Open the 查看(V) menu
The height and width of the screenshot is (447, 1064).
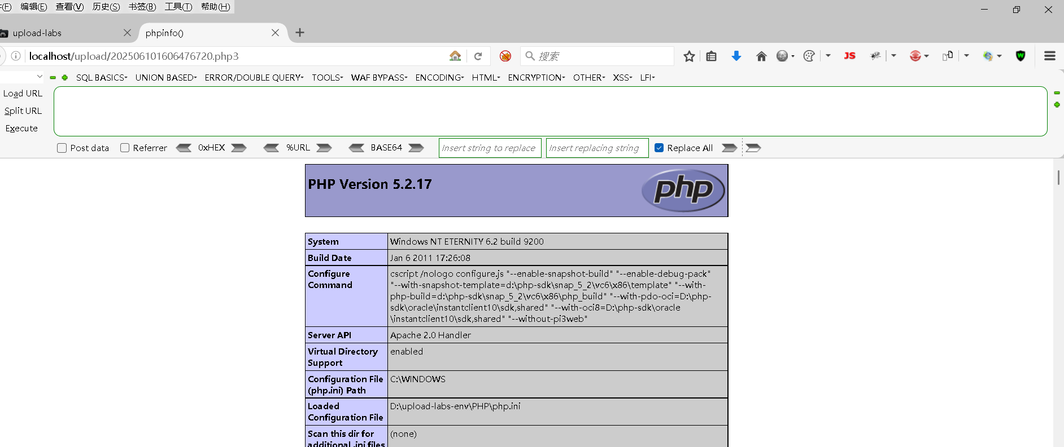[69, 7]
